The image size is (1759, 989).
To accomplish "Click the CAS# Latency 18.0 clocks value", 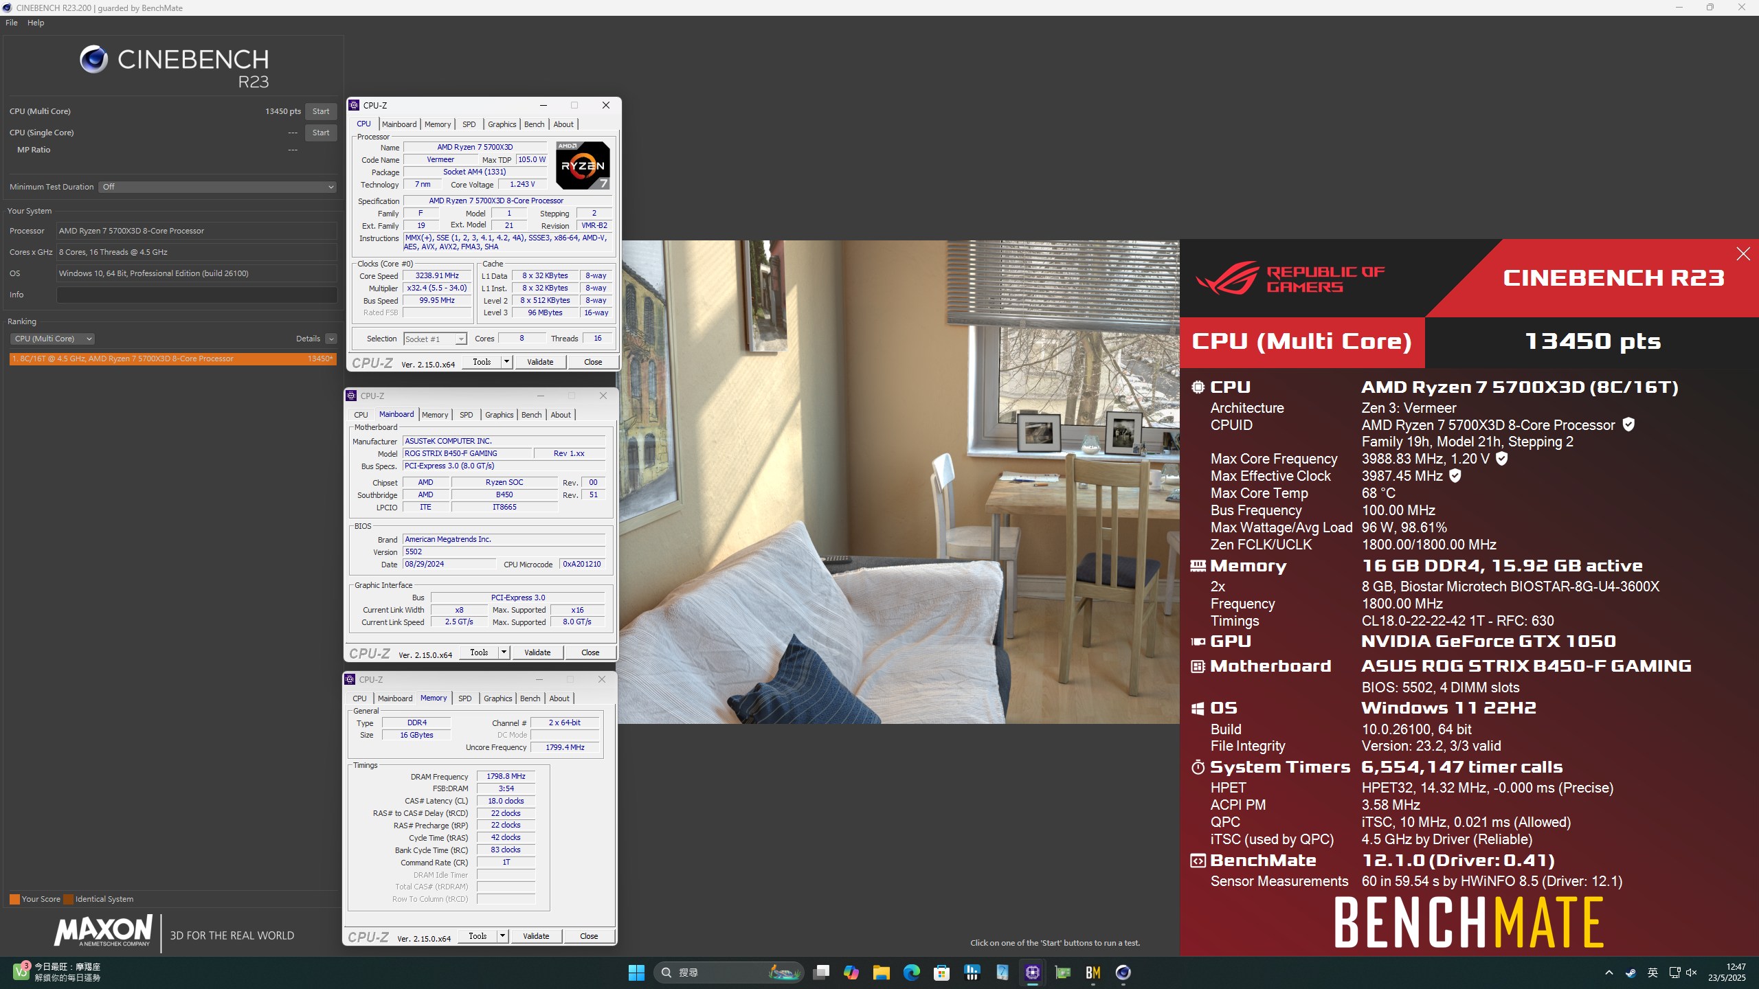I will pos(506,801).
